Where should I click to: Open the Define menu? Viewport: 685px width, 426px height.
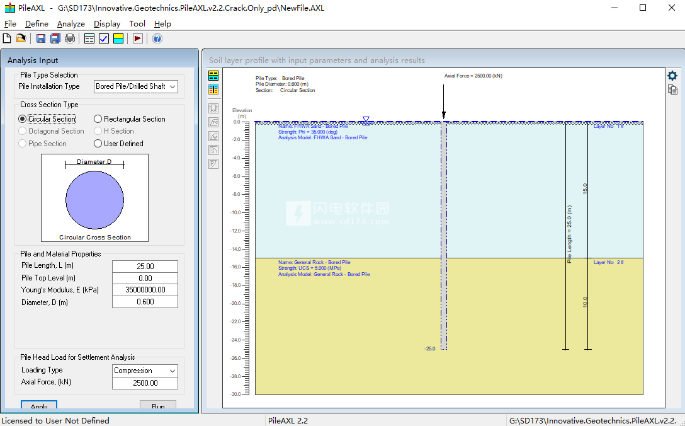coord(37,23)
